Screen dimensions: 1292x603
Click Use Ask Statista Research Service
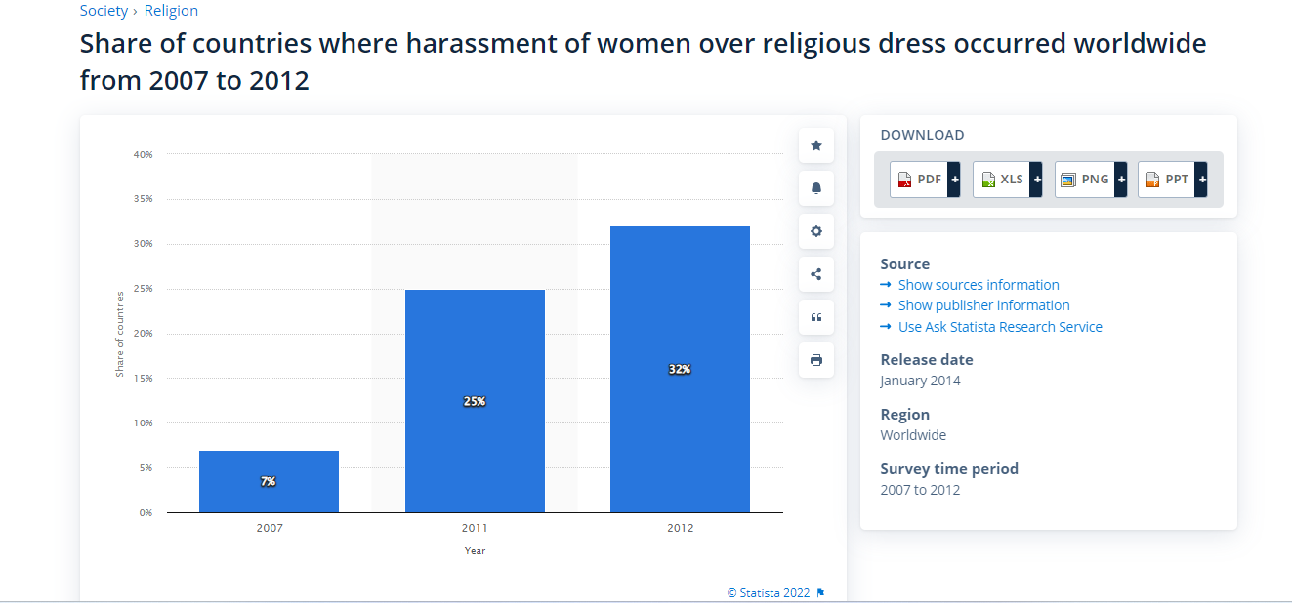click(x=999, y=327)
